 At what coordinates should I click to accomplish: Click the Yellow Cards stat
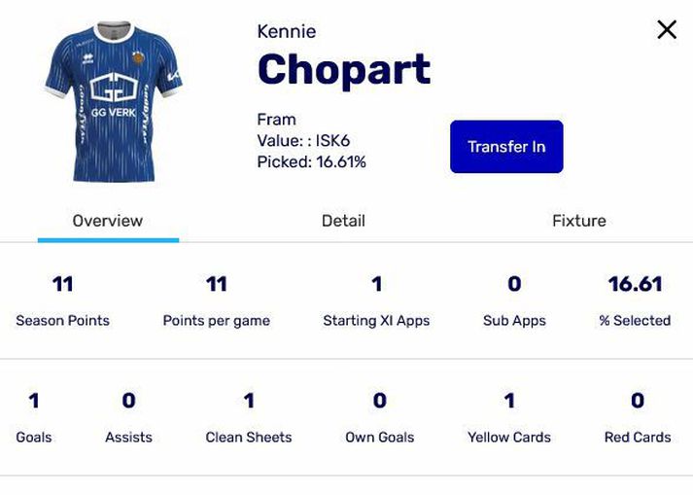[509, 417]
